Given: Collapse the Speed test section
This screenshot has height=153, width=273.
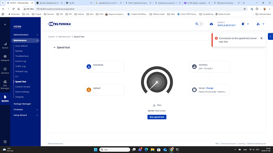Looking at the screenshot, I should [x=54, y=47].
